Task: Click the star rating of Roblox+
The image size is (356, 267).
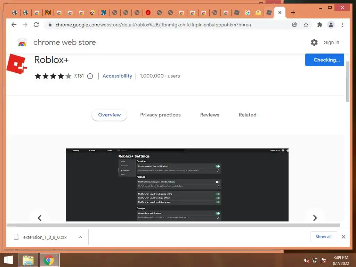Action: point(53,76)
